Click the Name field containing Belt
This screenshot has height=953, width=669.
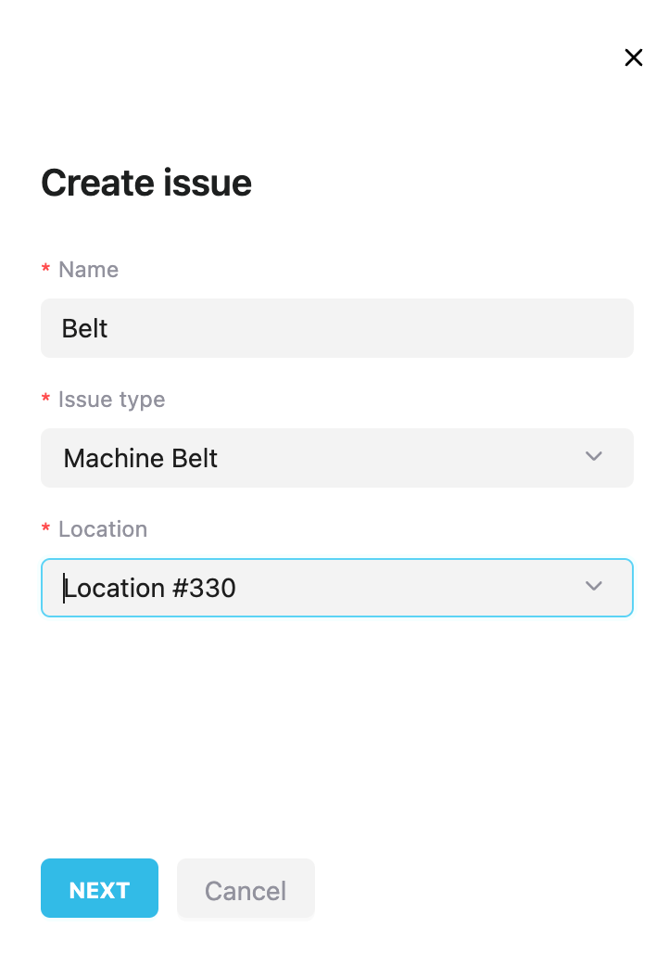[x=336, y=328]
